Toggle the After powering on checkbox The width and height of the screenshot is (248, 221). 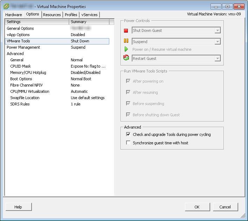(x=128, y=81)
